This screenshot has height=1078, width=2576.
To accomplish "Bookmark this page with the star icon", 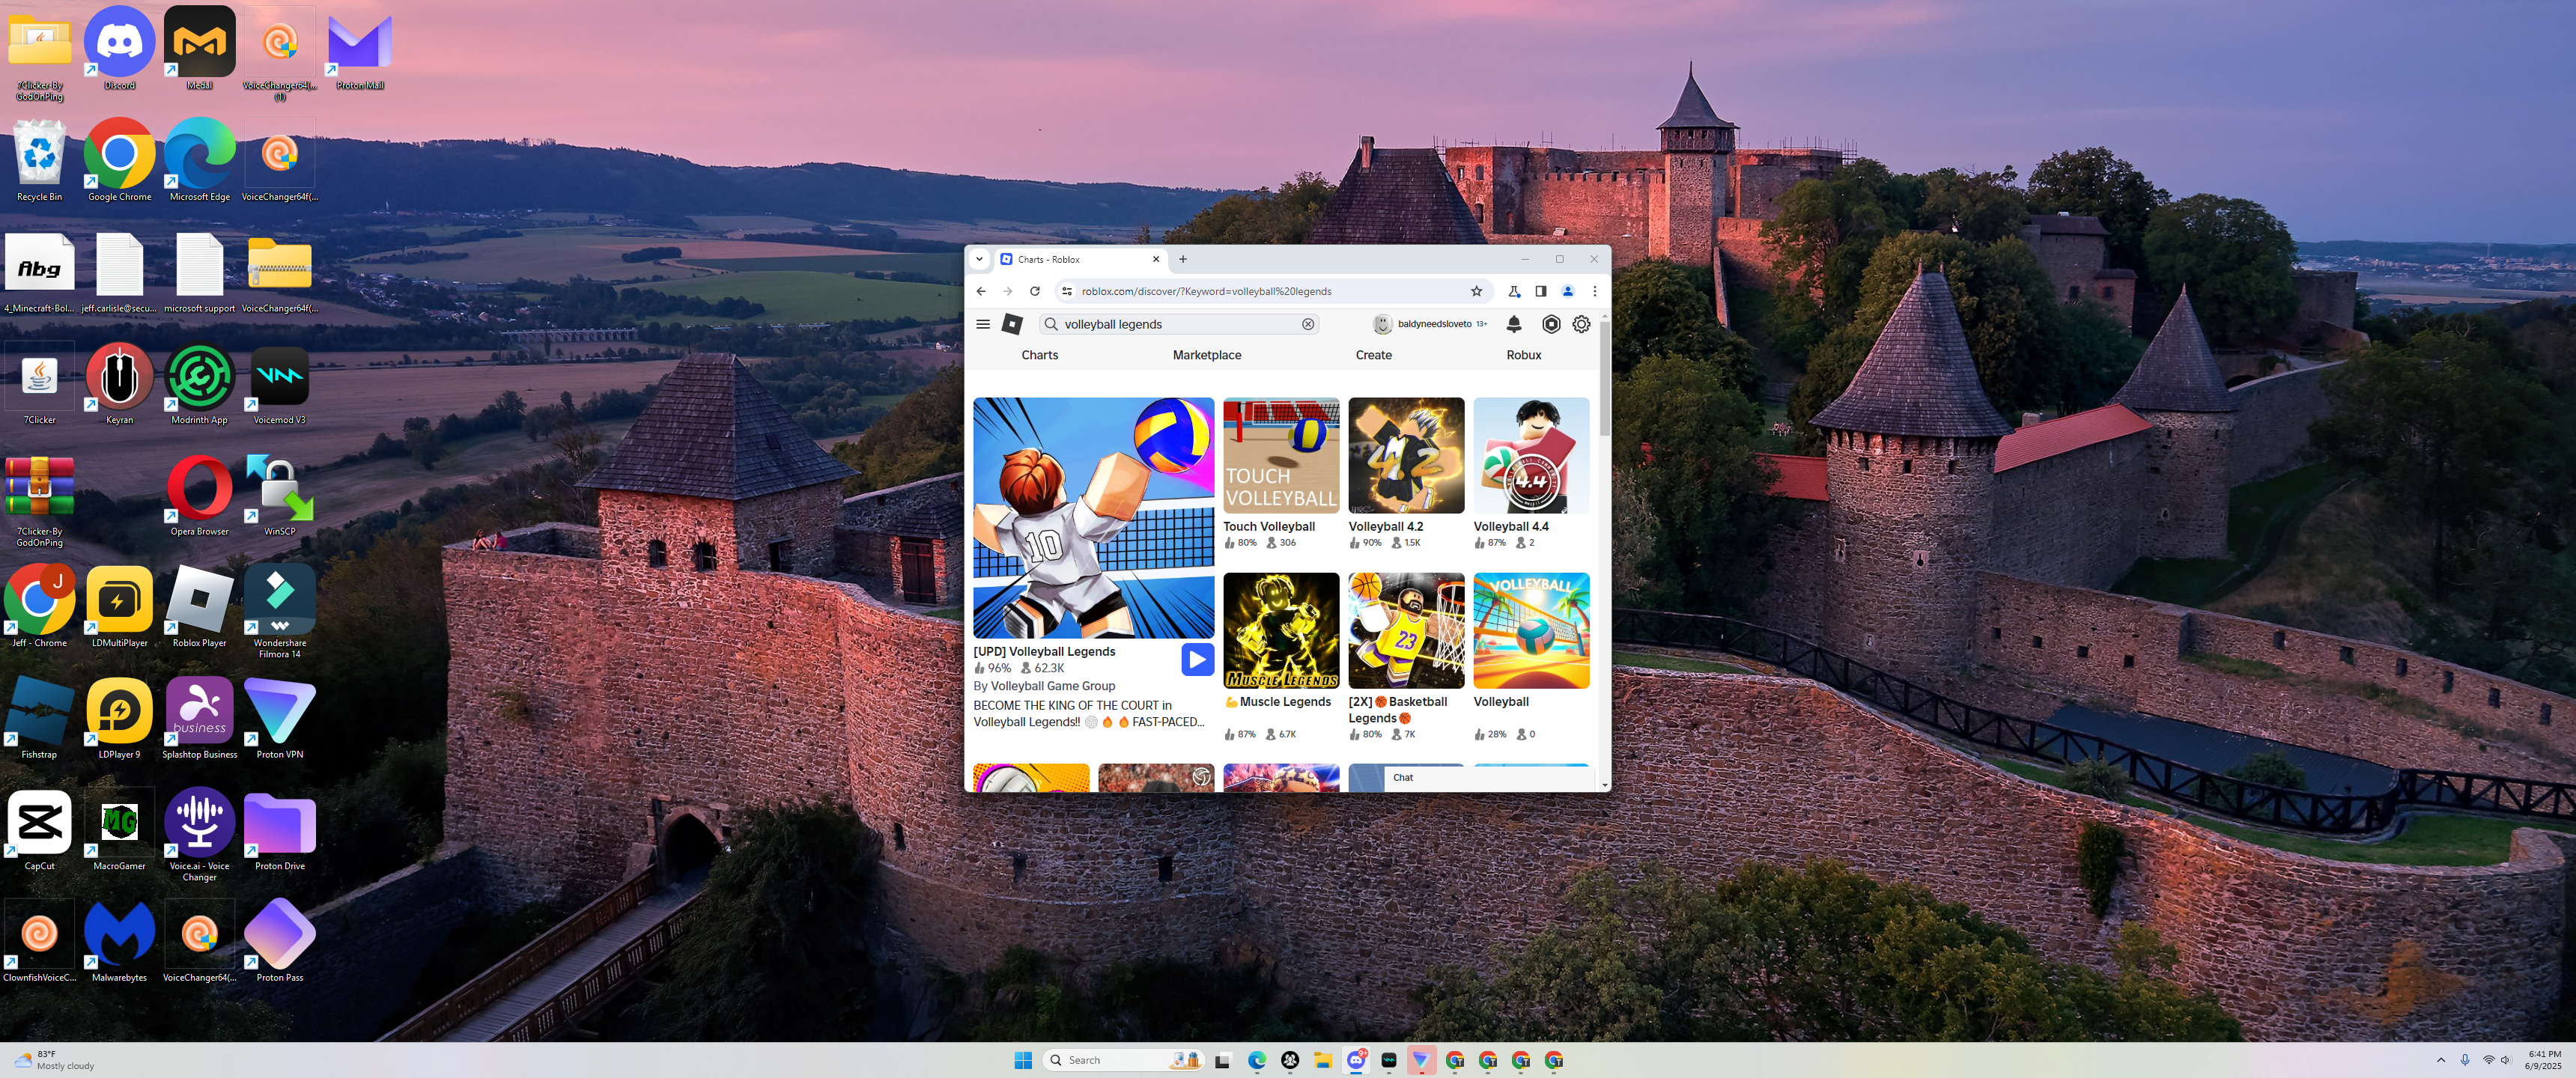I will 1476,291.
